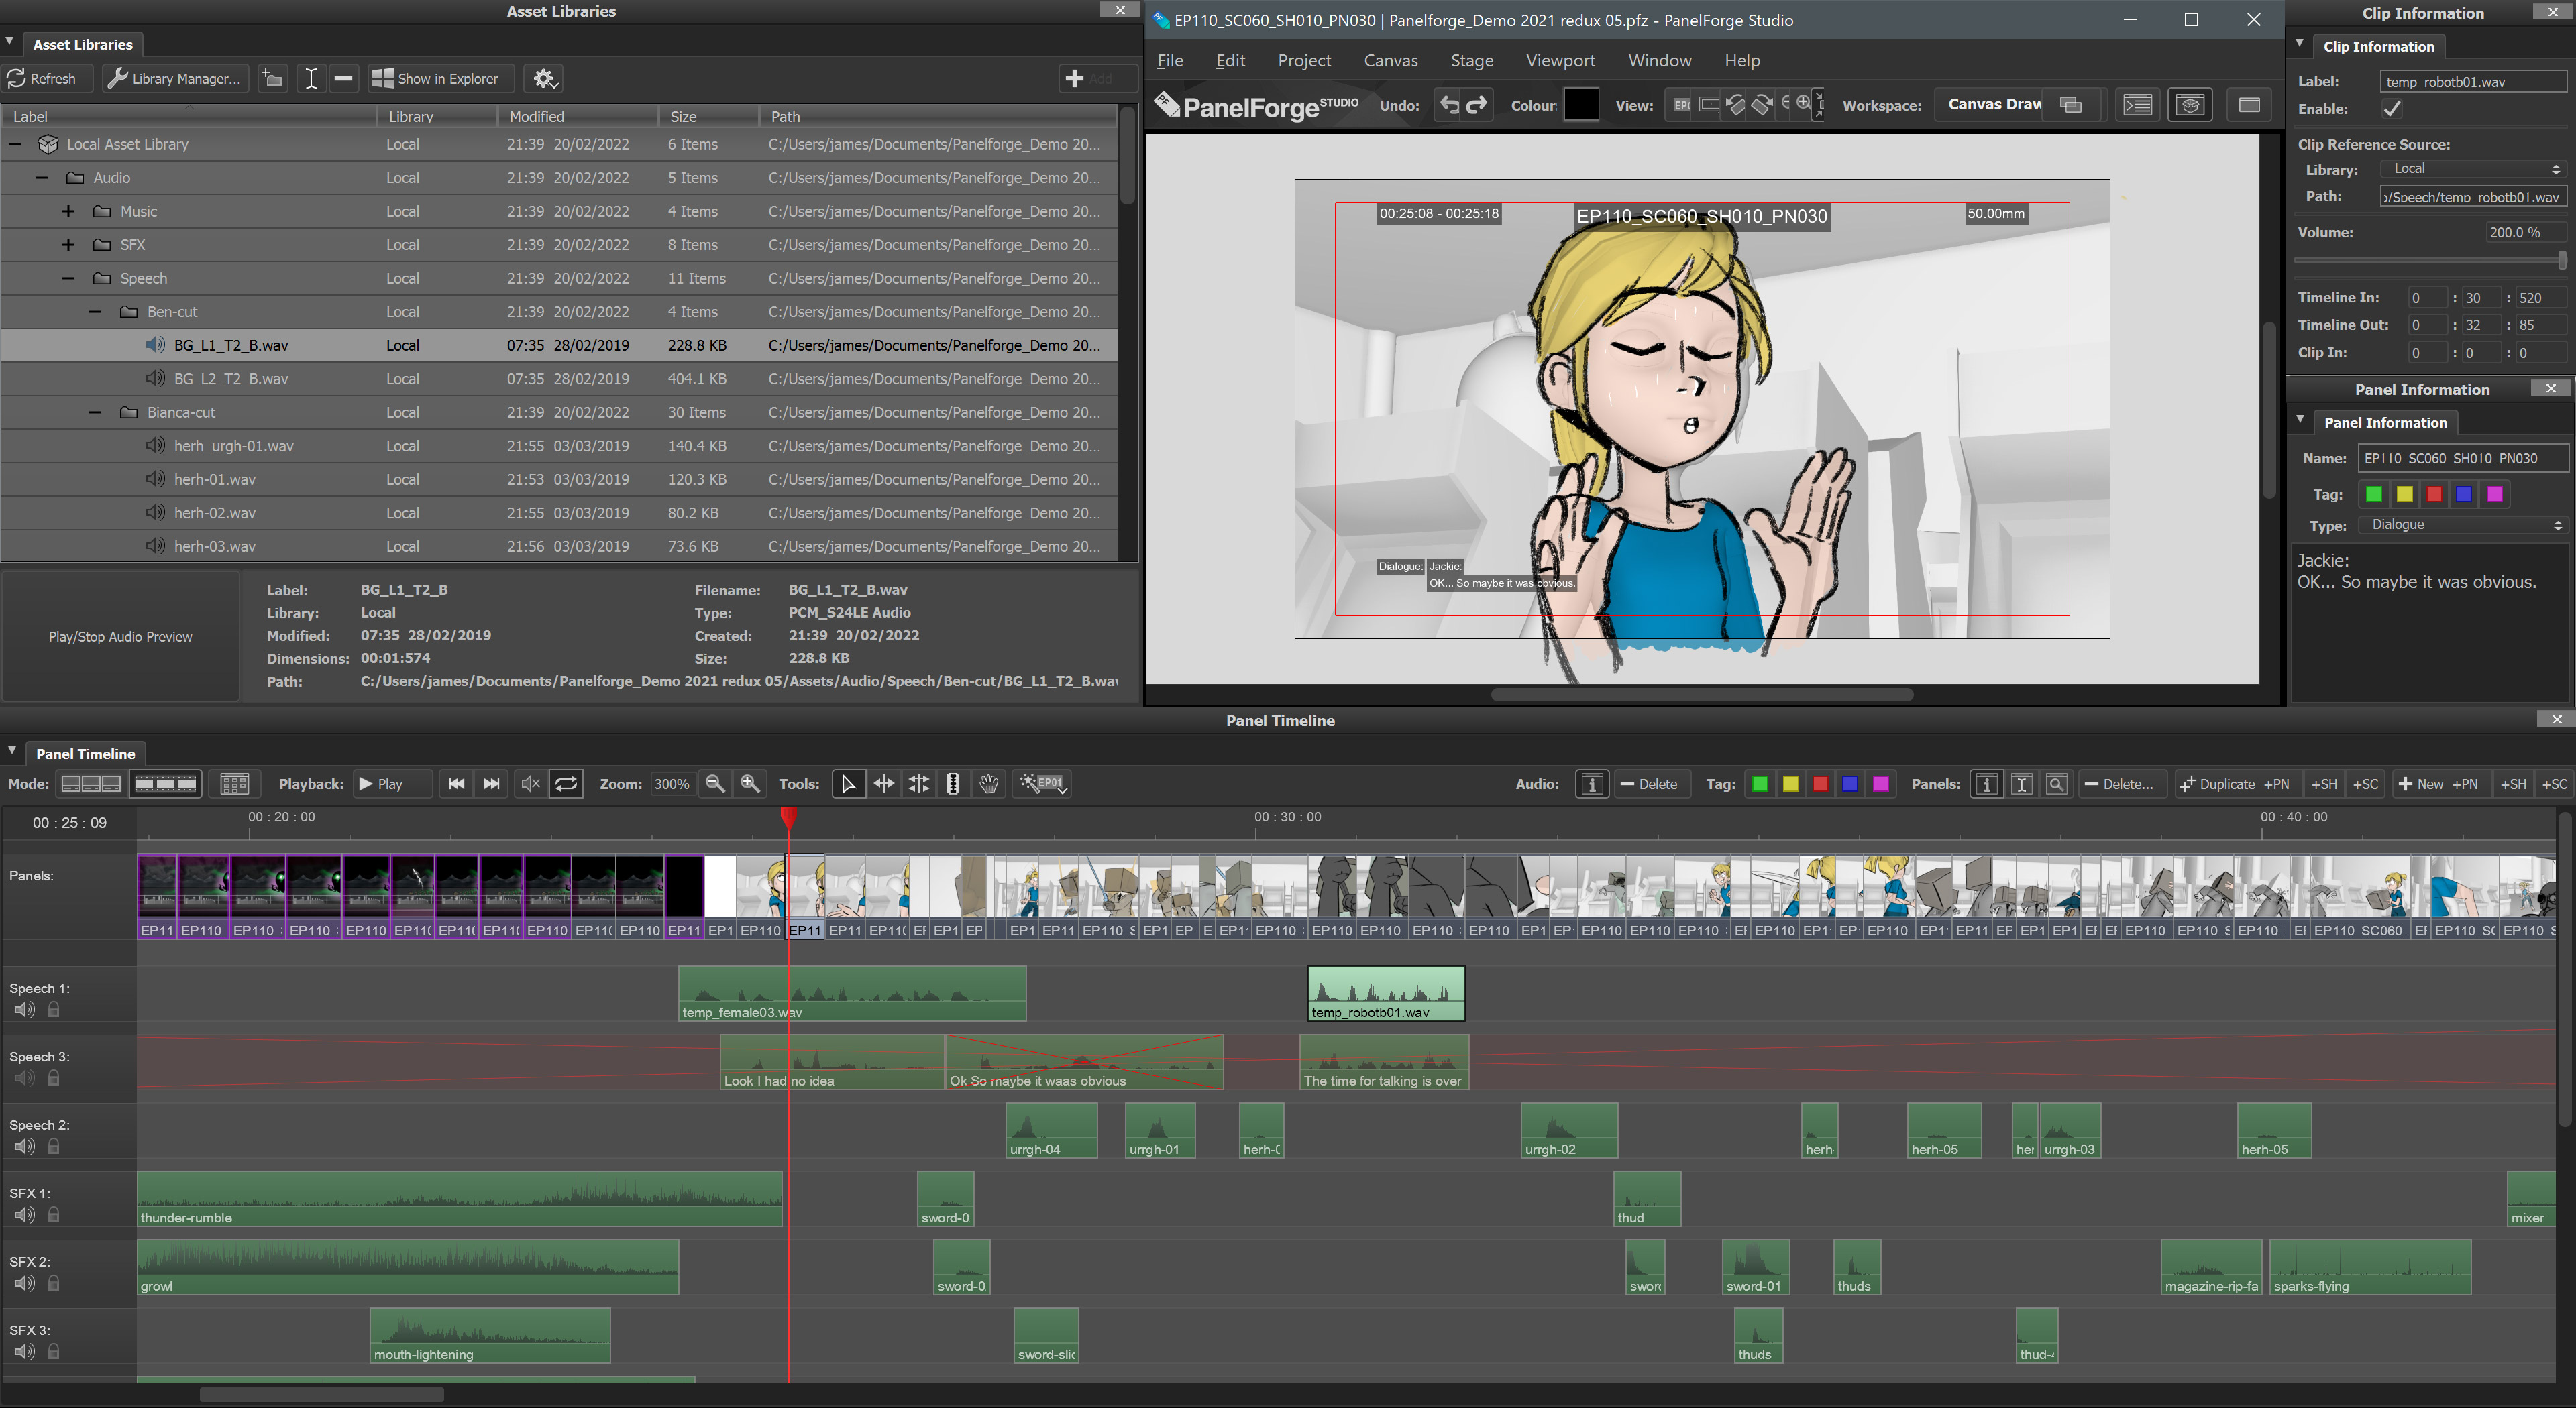This screenshot has width=2576, height=1408.
Task: Expand the Music folder in asset tree
Action: pyautogui.click(x=68, y=211)
